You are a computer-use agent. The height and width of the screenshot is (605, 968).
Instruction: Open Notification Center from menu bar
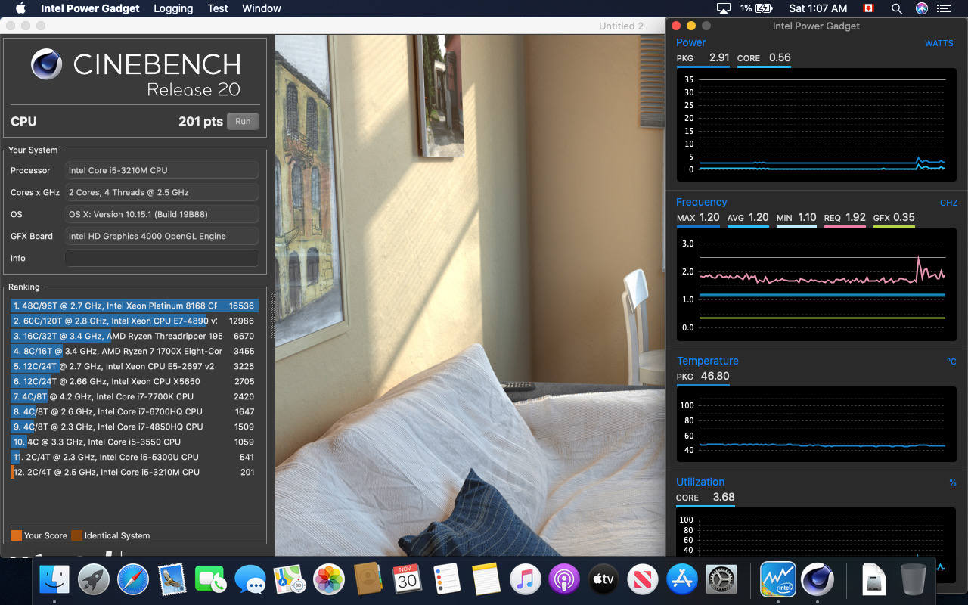pyautogui.click(x=943, y=8)
